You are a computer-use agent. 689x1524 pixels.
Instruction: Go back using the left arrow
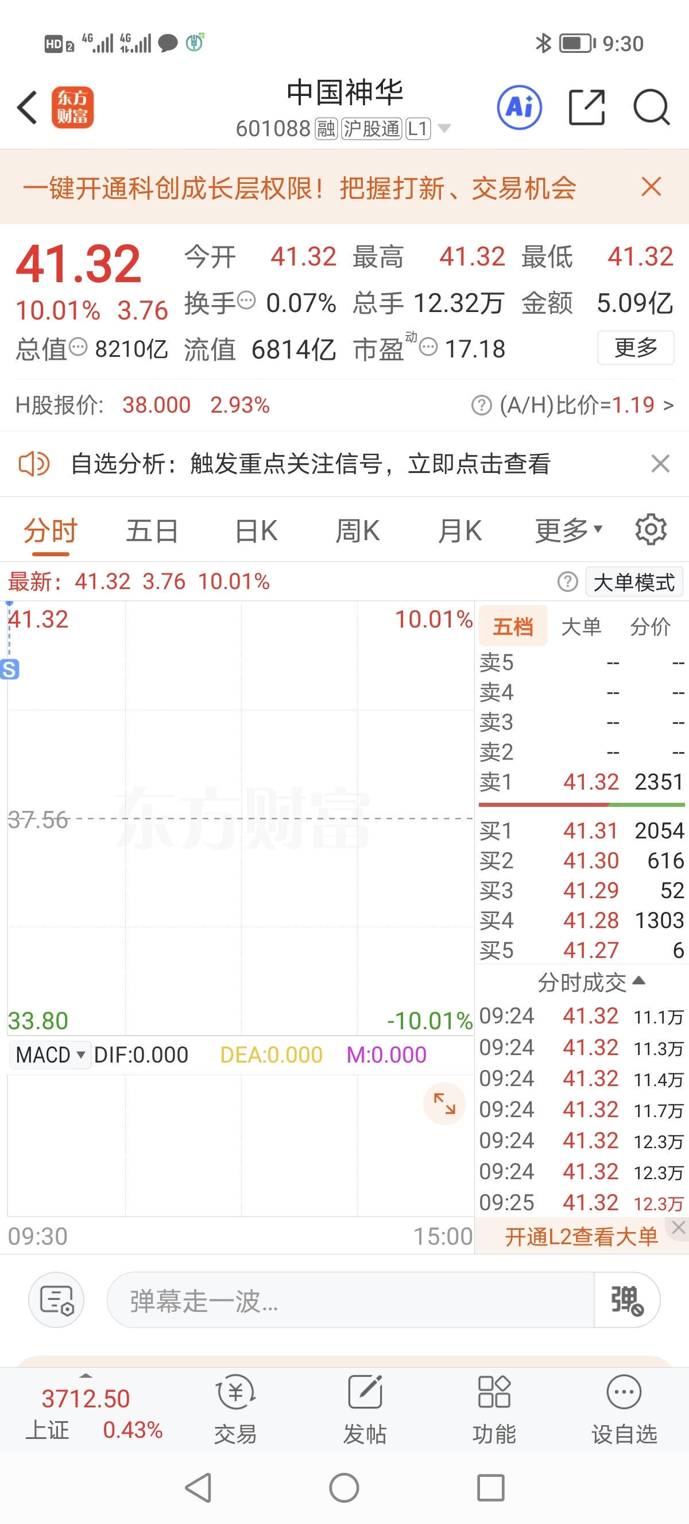[27, 107]
